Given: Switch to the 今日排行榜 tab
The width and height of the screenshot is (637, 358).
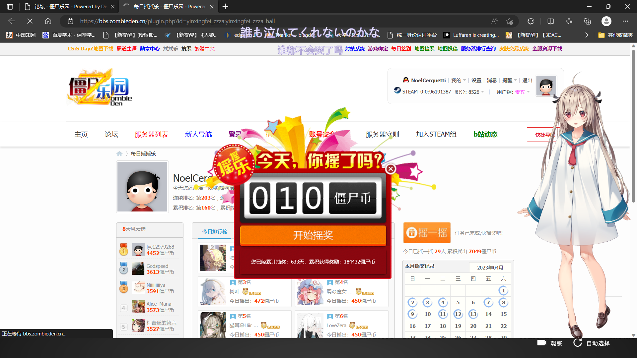Looking at the screenshot, I should coord(215,231).
